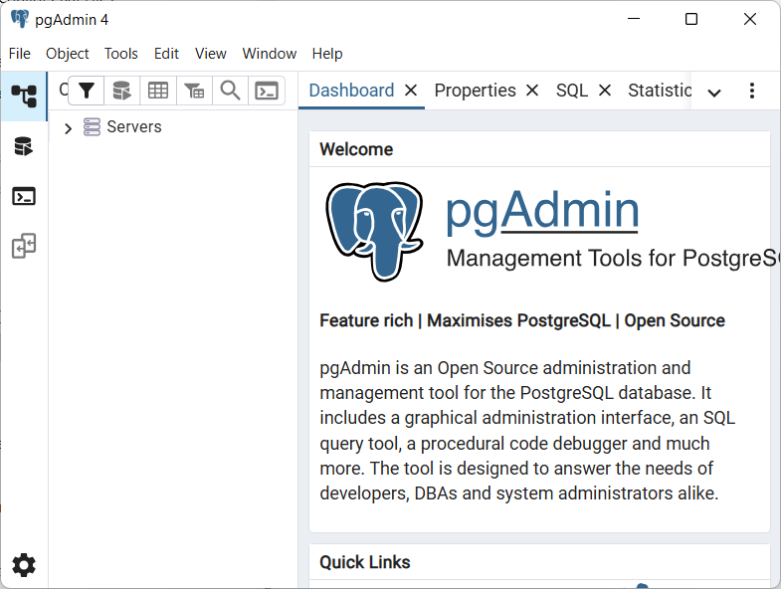781x589 pixels.
Task: Open the Object Explorer sidebar panel
Action: tap(24, 96)
